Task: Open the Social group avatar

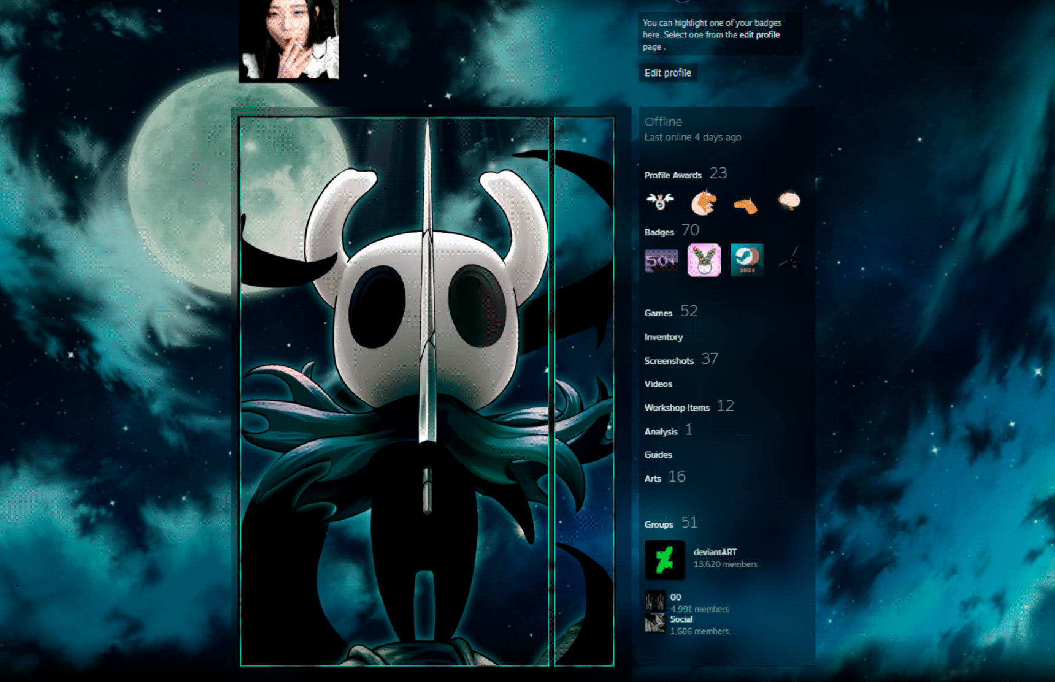Action: (x=655, y=623)
